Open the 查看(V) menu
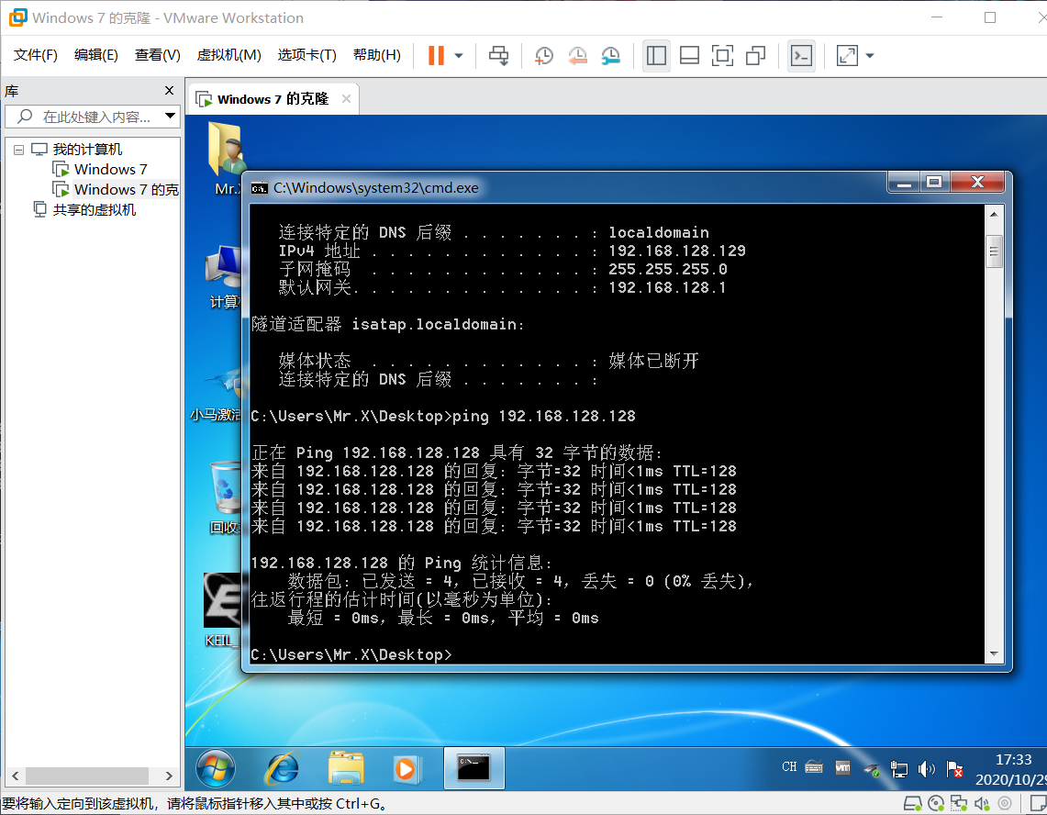Image resolution: width=1047 pixels, height=815 pixels. point(158,55)
